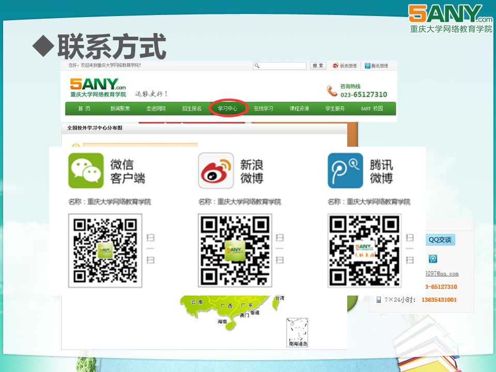Open the circled 学习中心 menu item
Viewport: 496px width, 372px height.
click(x=227, y=109)
